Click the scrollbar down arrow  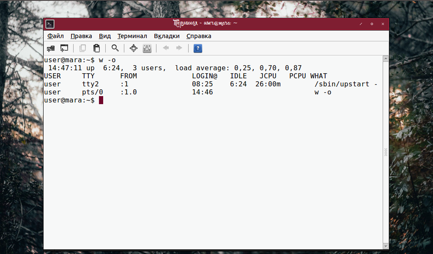385,245
